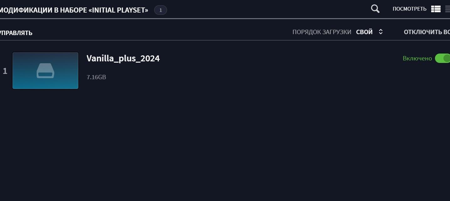Disable the Vanilla_plus_2024 mod with the green switch
The image size is (450, 201).
[442, 58]
